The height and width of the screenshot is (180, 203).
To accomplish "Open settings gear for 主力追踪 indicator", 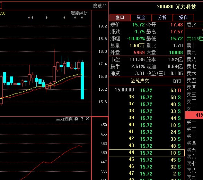I will coord(76,118).
